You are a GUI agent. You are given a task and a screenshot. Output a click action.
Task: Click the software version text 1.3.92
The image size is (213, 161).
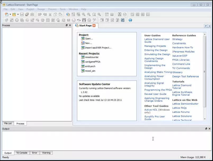tap(84, 92)
